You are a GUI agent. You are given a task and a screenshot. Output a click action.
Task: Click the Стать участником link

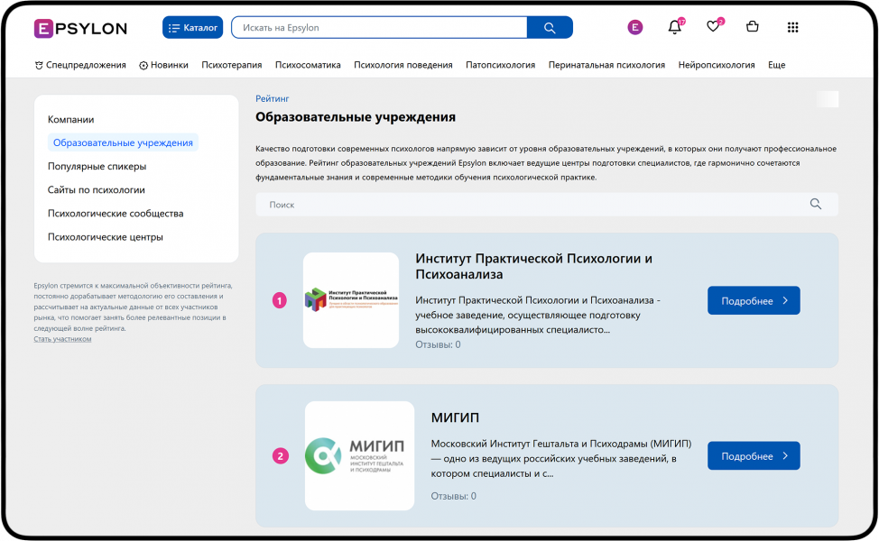point(62,339)
